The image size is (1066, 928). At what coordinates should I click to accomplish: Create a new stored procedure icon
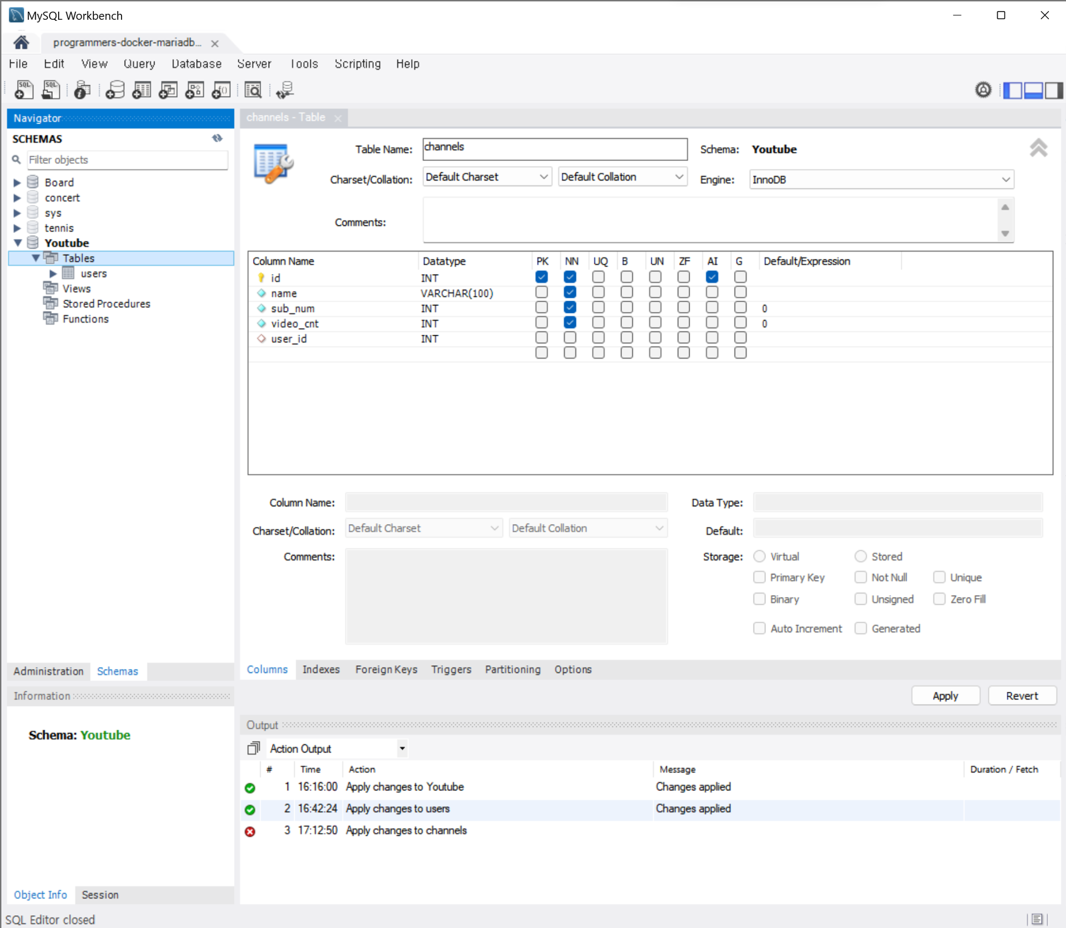tap(195, 90)
